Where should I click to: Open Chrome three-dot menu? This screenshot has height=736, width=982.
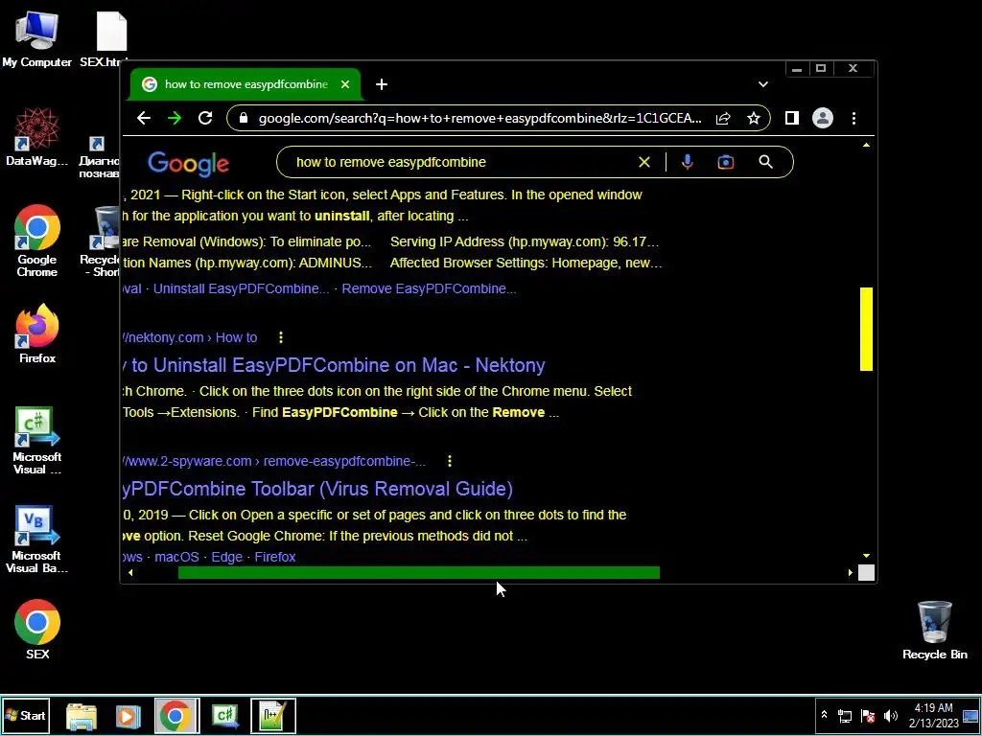853,118
